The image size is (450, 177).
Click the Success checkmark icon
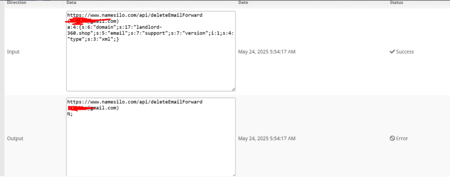pyautogui.click(x=392, y=52)
